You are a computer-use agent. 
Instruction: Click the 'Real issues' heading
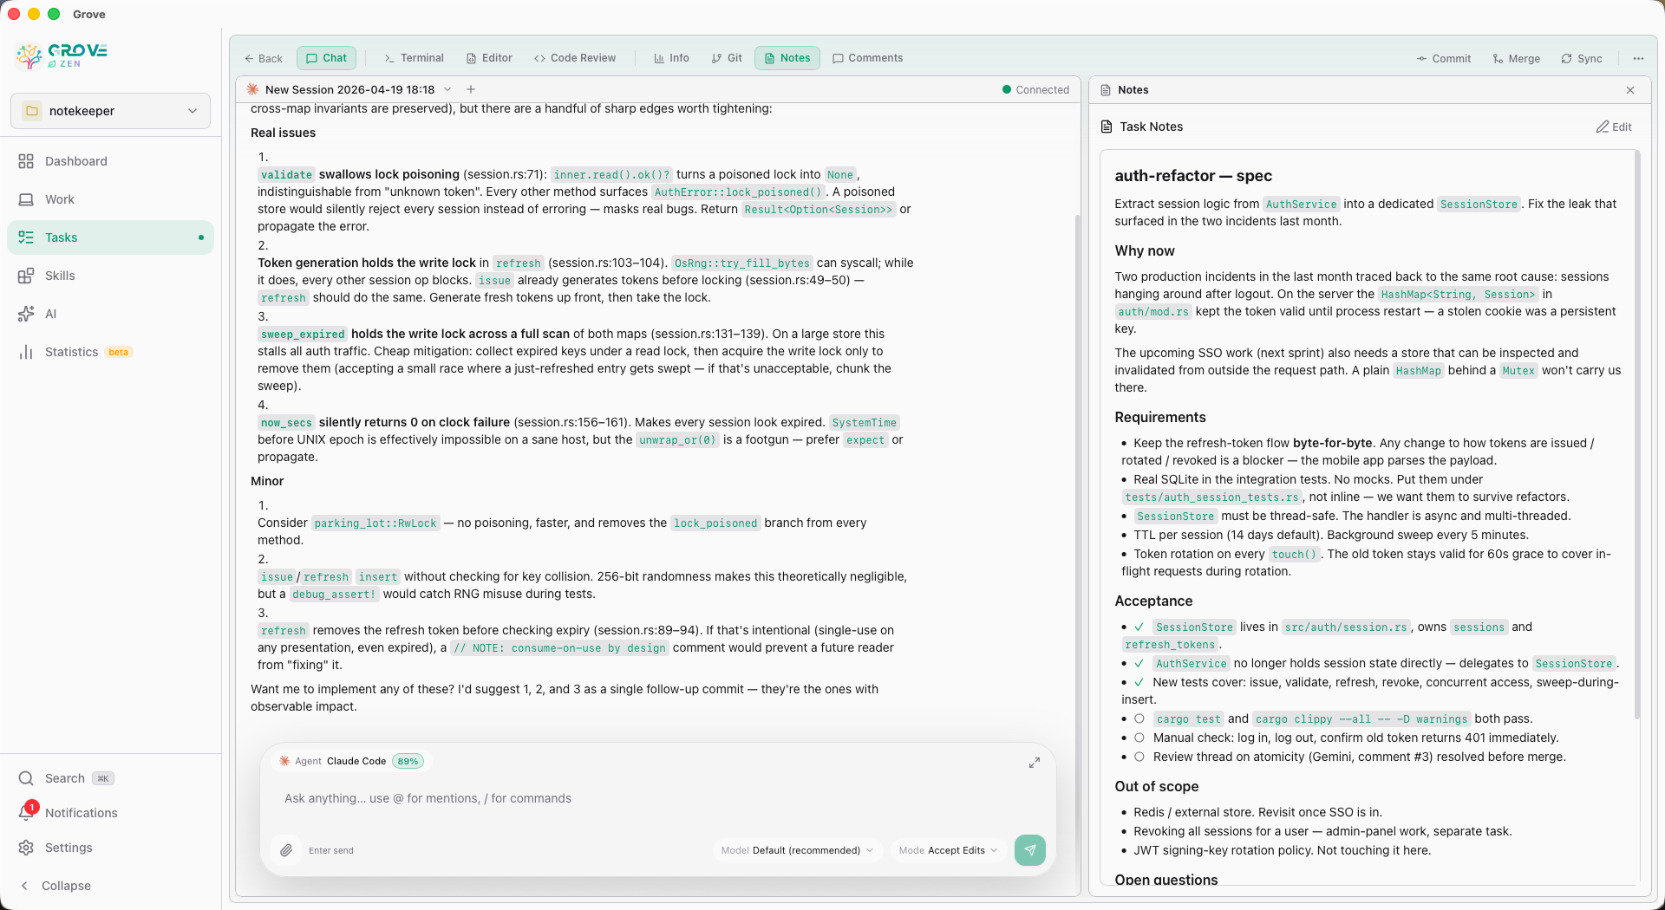(x=283, y=133)
